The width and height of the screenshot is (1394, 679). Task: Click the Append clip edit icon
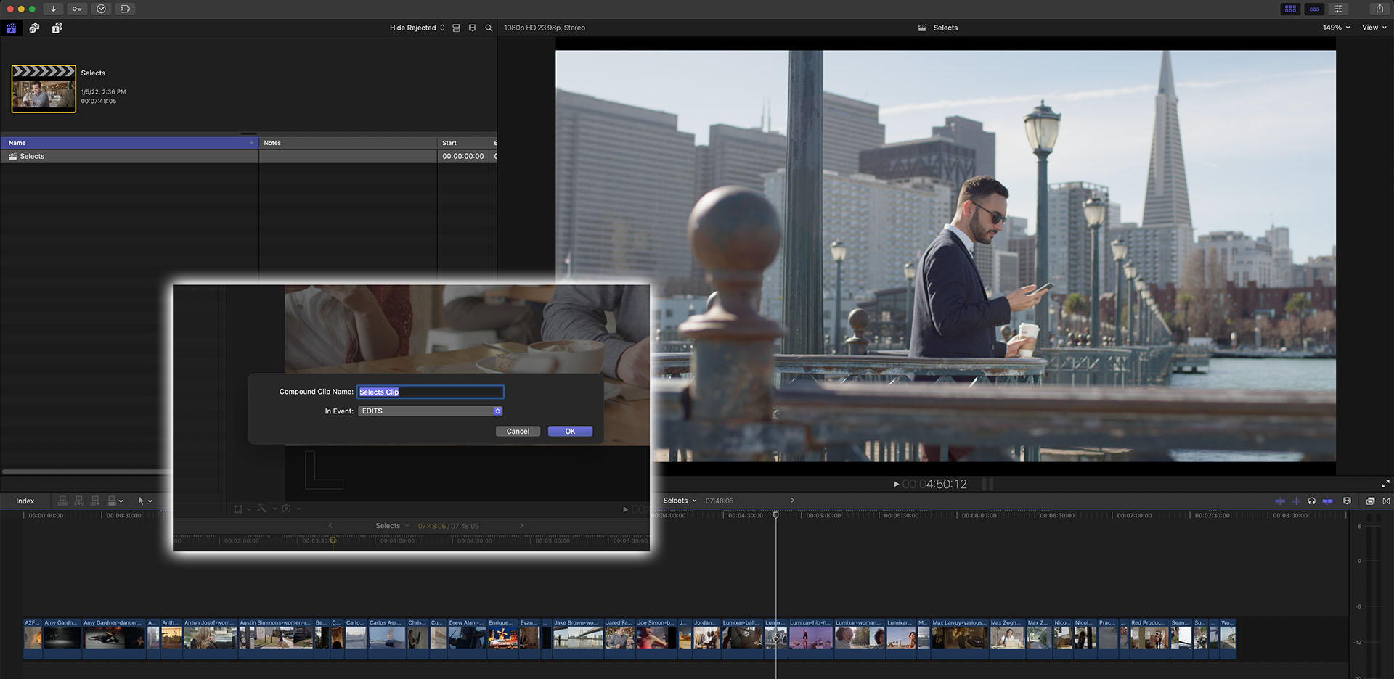[95, 501]
